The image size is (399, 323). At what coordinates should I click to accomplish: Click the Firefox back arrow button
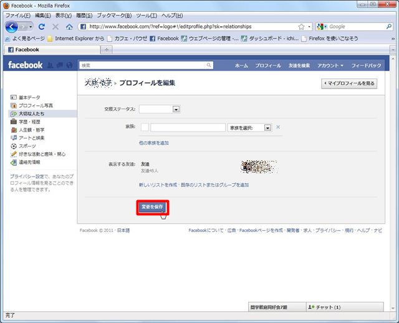click(x=11, y=26)
